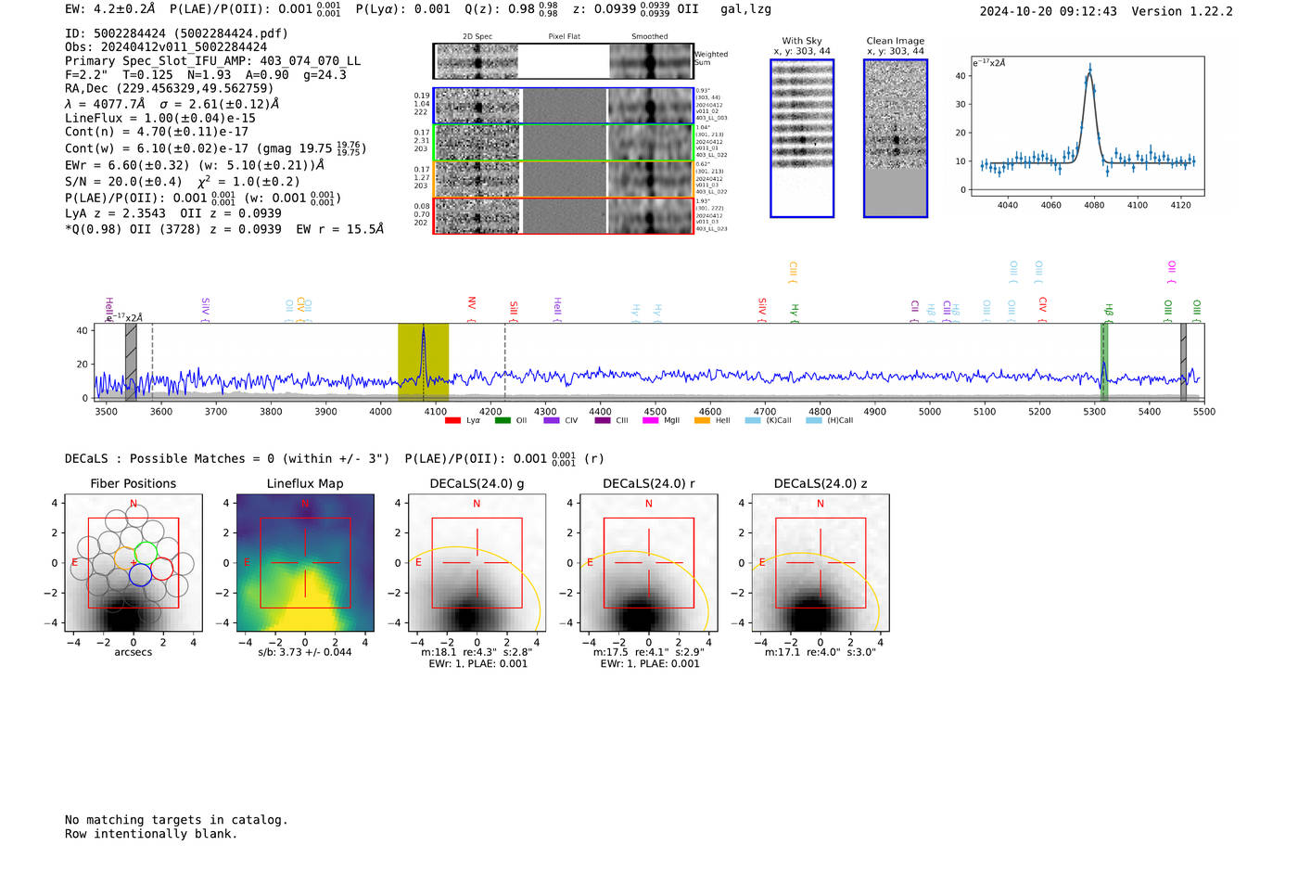
Task: Click the 'EW: 4.2±0.2Å' header value
Action: click(x=110, y=9)
